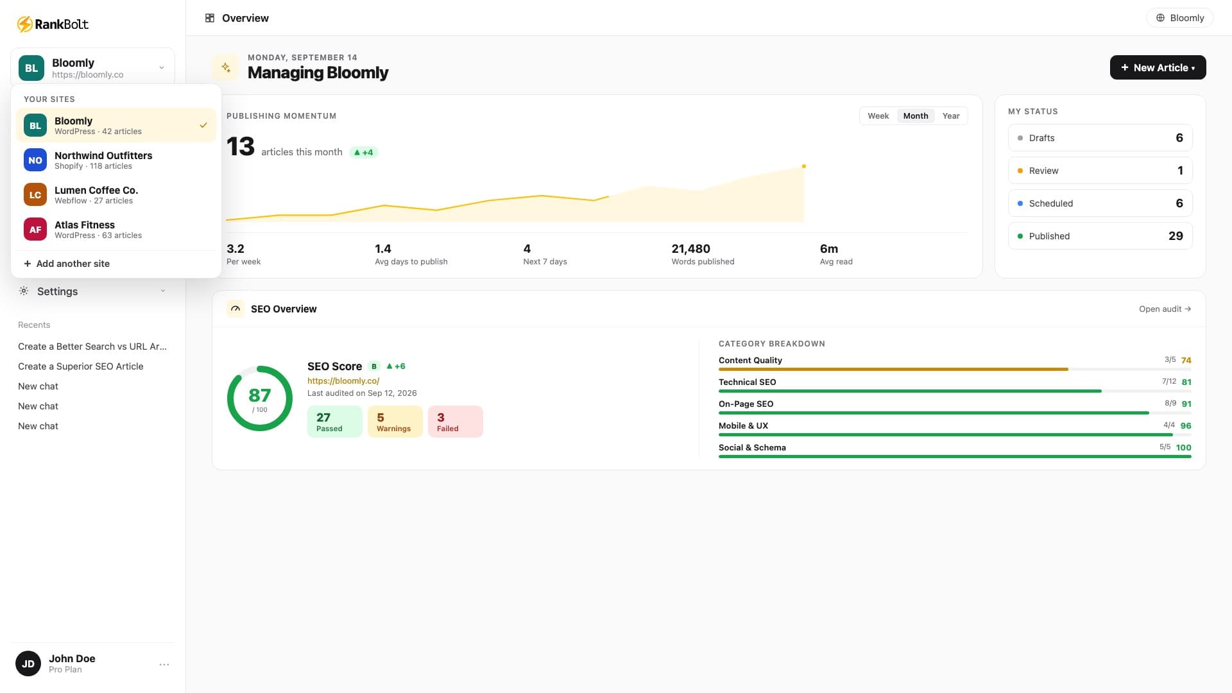
Task: Click the 87 out of 100 score ring
Action: tap(260, 398)
